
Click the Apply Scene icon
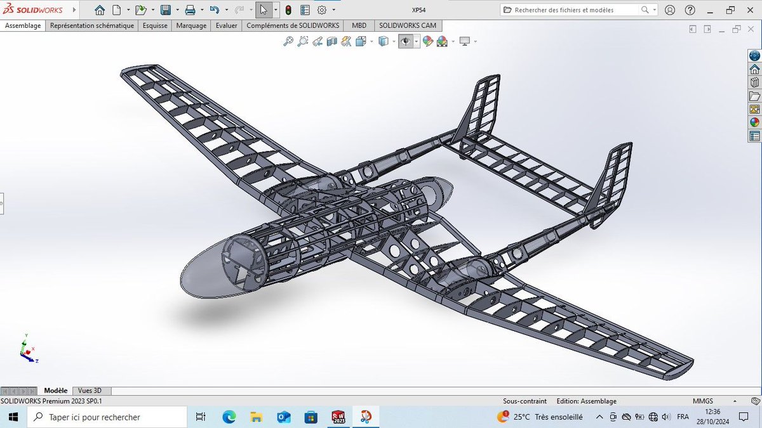[x=443, y=41]
